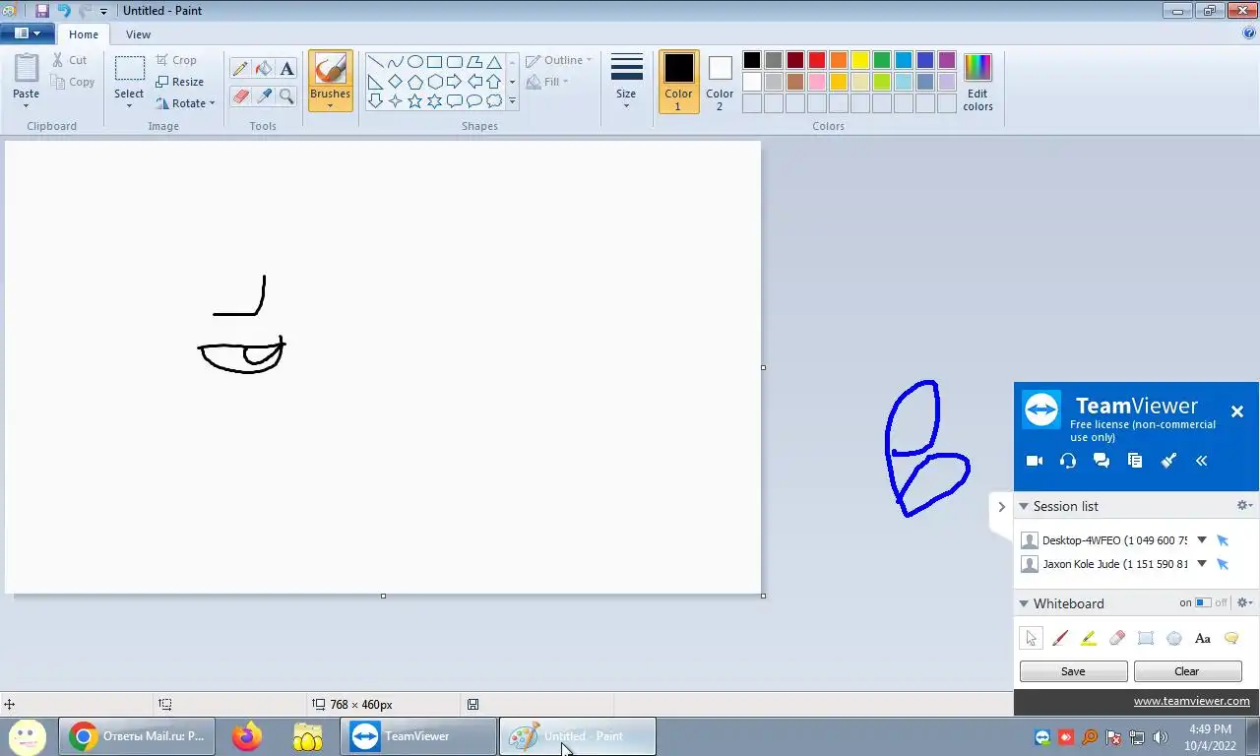The width and height of the screenshot is (1260, 756).
Task: Select the Eraser tool in Paint Tools
Action: [x=239, y=95]
